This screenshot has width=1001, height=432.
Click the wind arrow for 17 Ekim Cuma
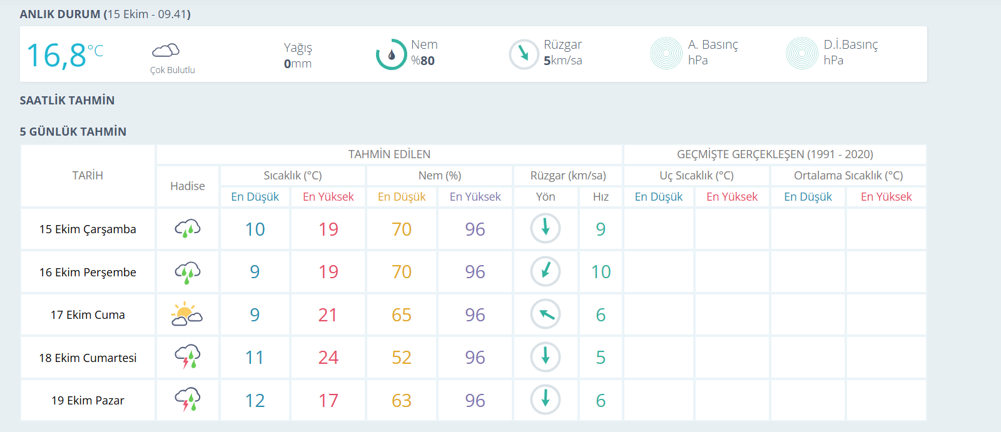[x=545, y=314]
